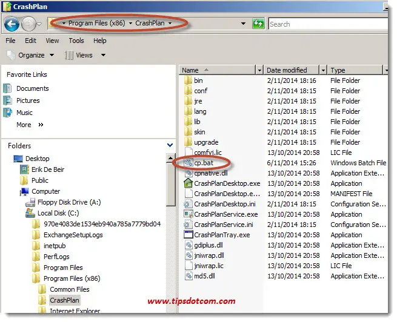Click inside the Search box
The height and width of the screenshot is (322, 397).
coord(328,24)
